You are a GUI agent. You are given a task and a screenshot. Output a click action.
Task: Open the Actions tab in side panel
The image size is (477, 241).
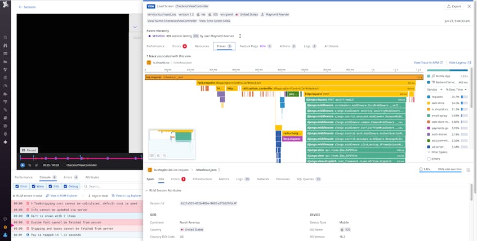coord(287,46)
